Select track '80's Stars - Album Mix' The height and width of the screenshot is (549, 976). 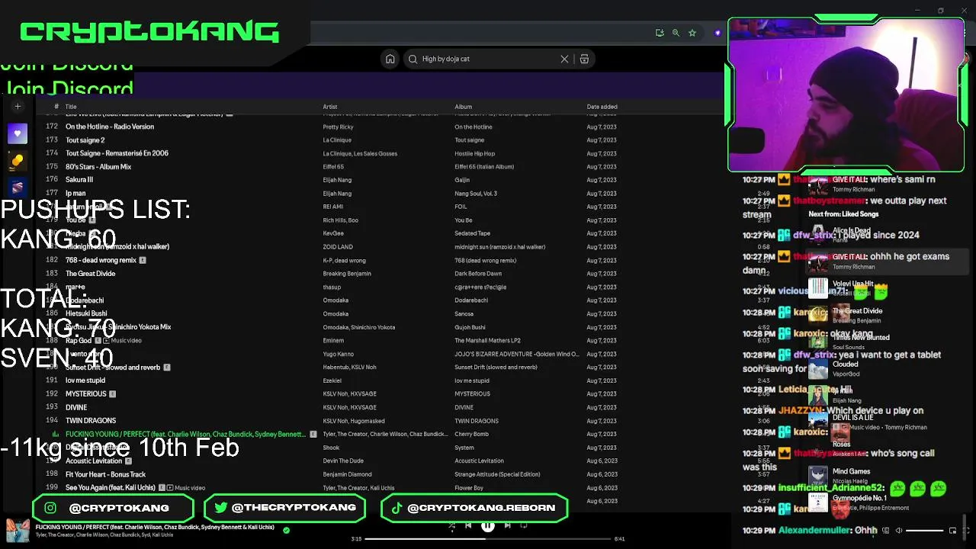point(98,167)
